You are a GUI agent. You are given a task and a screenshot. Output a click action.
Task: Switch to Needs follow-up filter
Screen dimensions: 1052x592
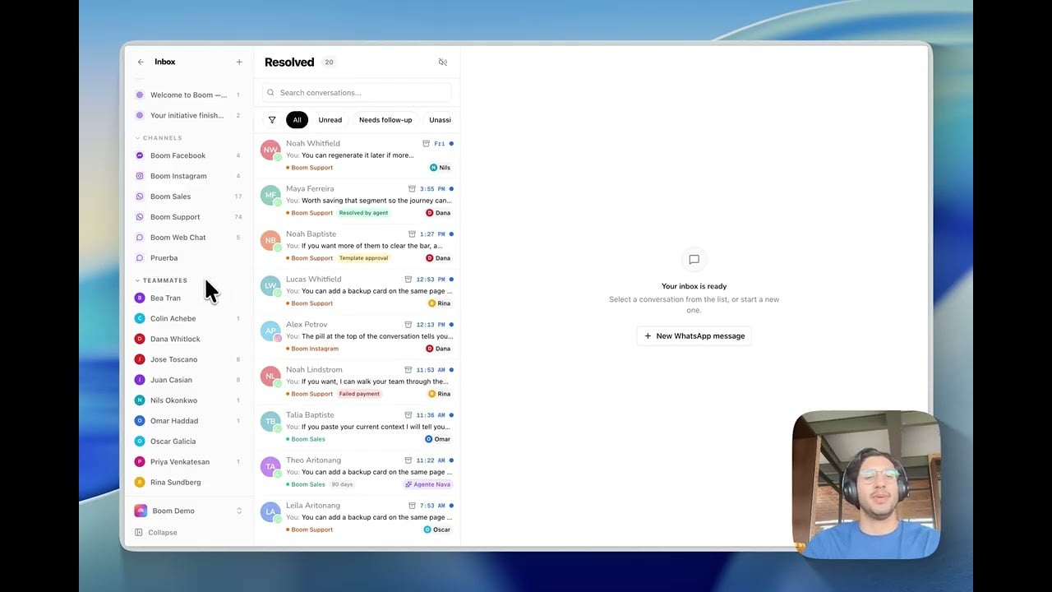click(385, 120)
